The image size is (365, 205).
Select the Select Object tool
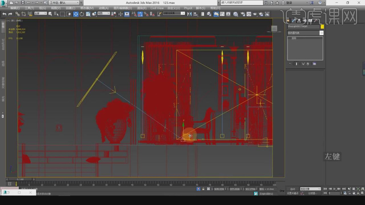click(x=50, y=14)
